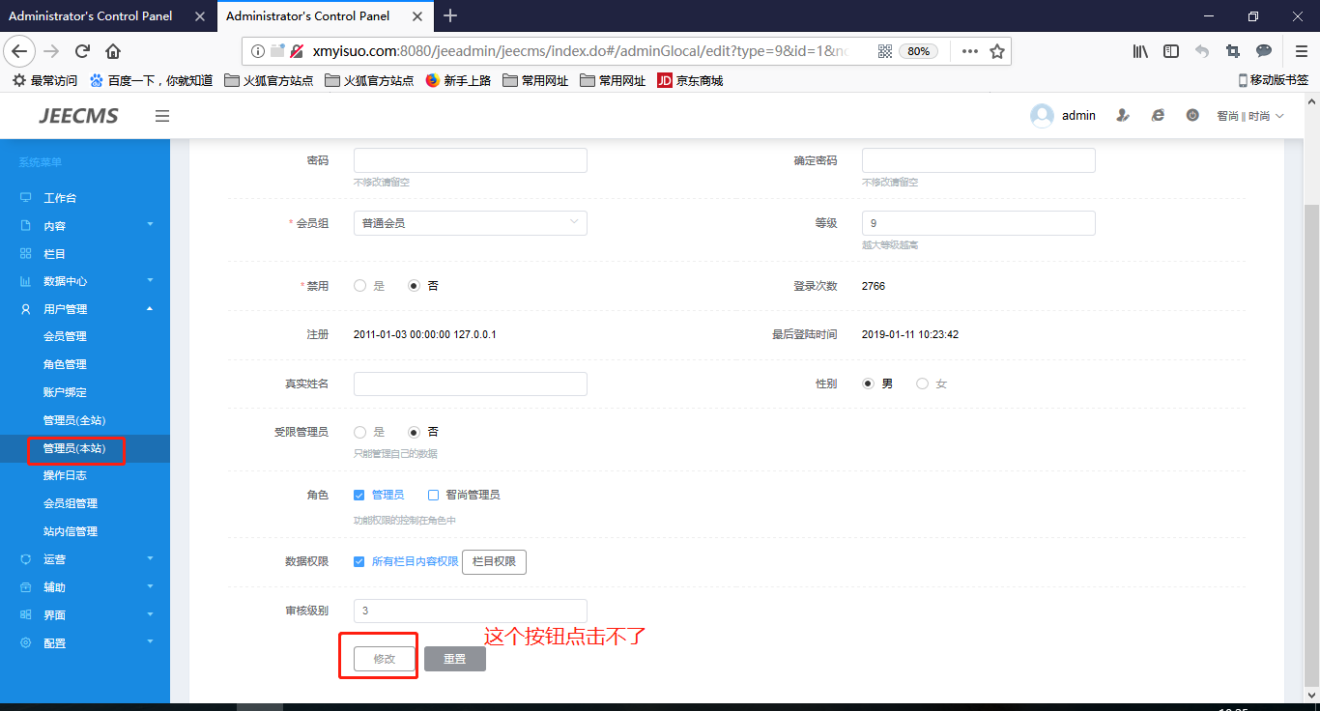Image resolution: width=1320 pixels, height=711 pixels.
Task: Click the 重置 reset button
Action: (x=455, y=659)
